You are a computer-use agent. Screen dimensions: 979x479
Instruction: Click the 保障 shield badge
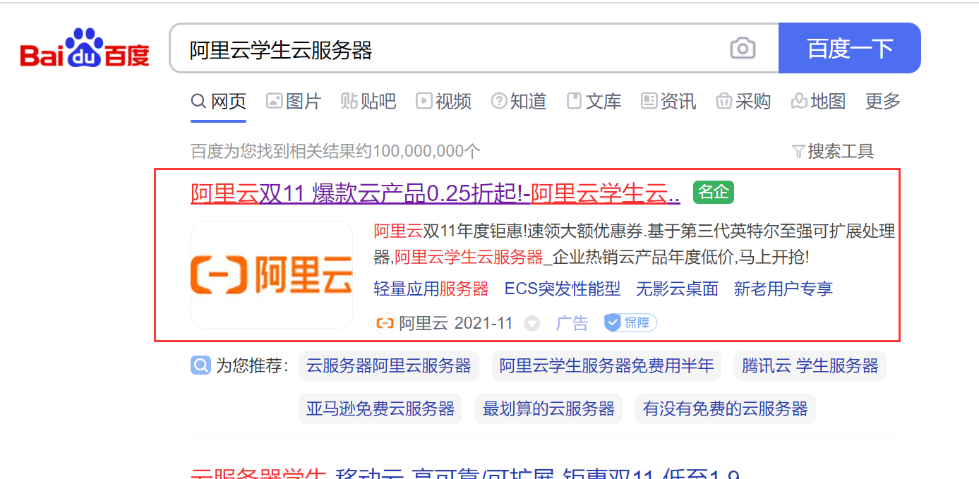pos(630,323)
